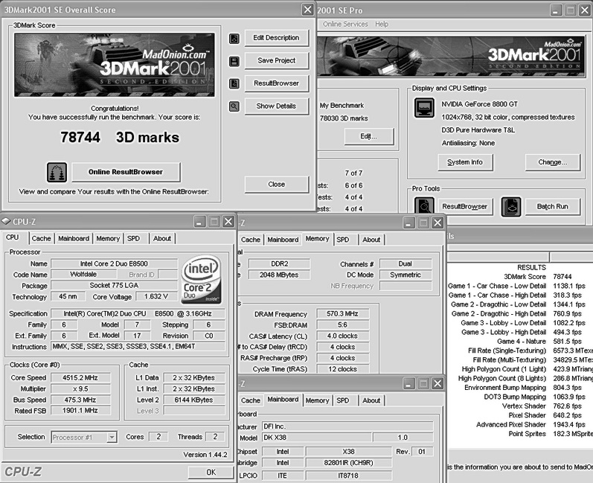593x483 pixels.
Task: Click the mainboard Model field DK X38
Action: pos(316,438)
